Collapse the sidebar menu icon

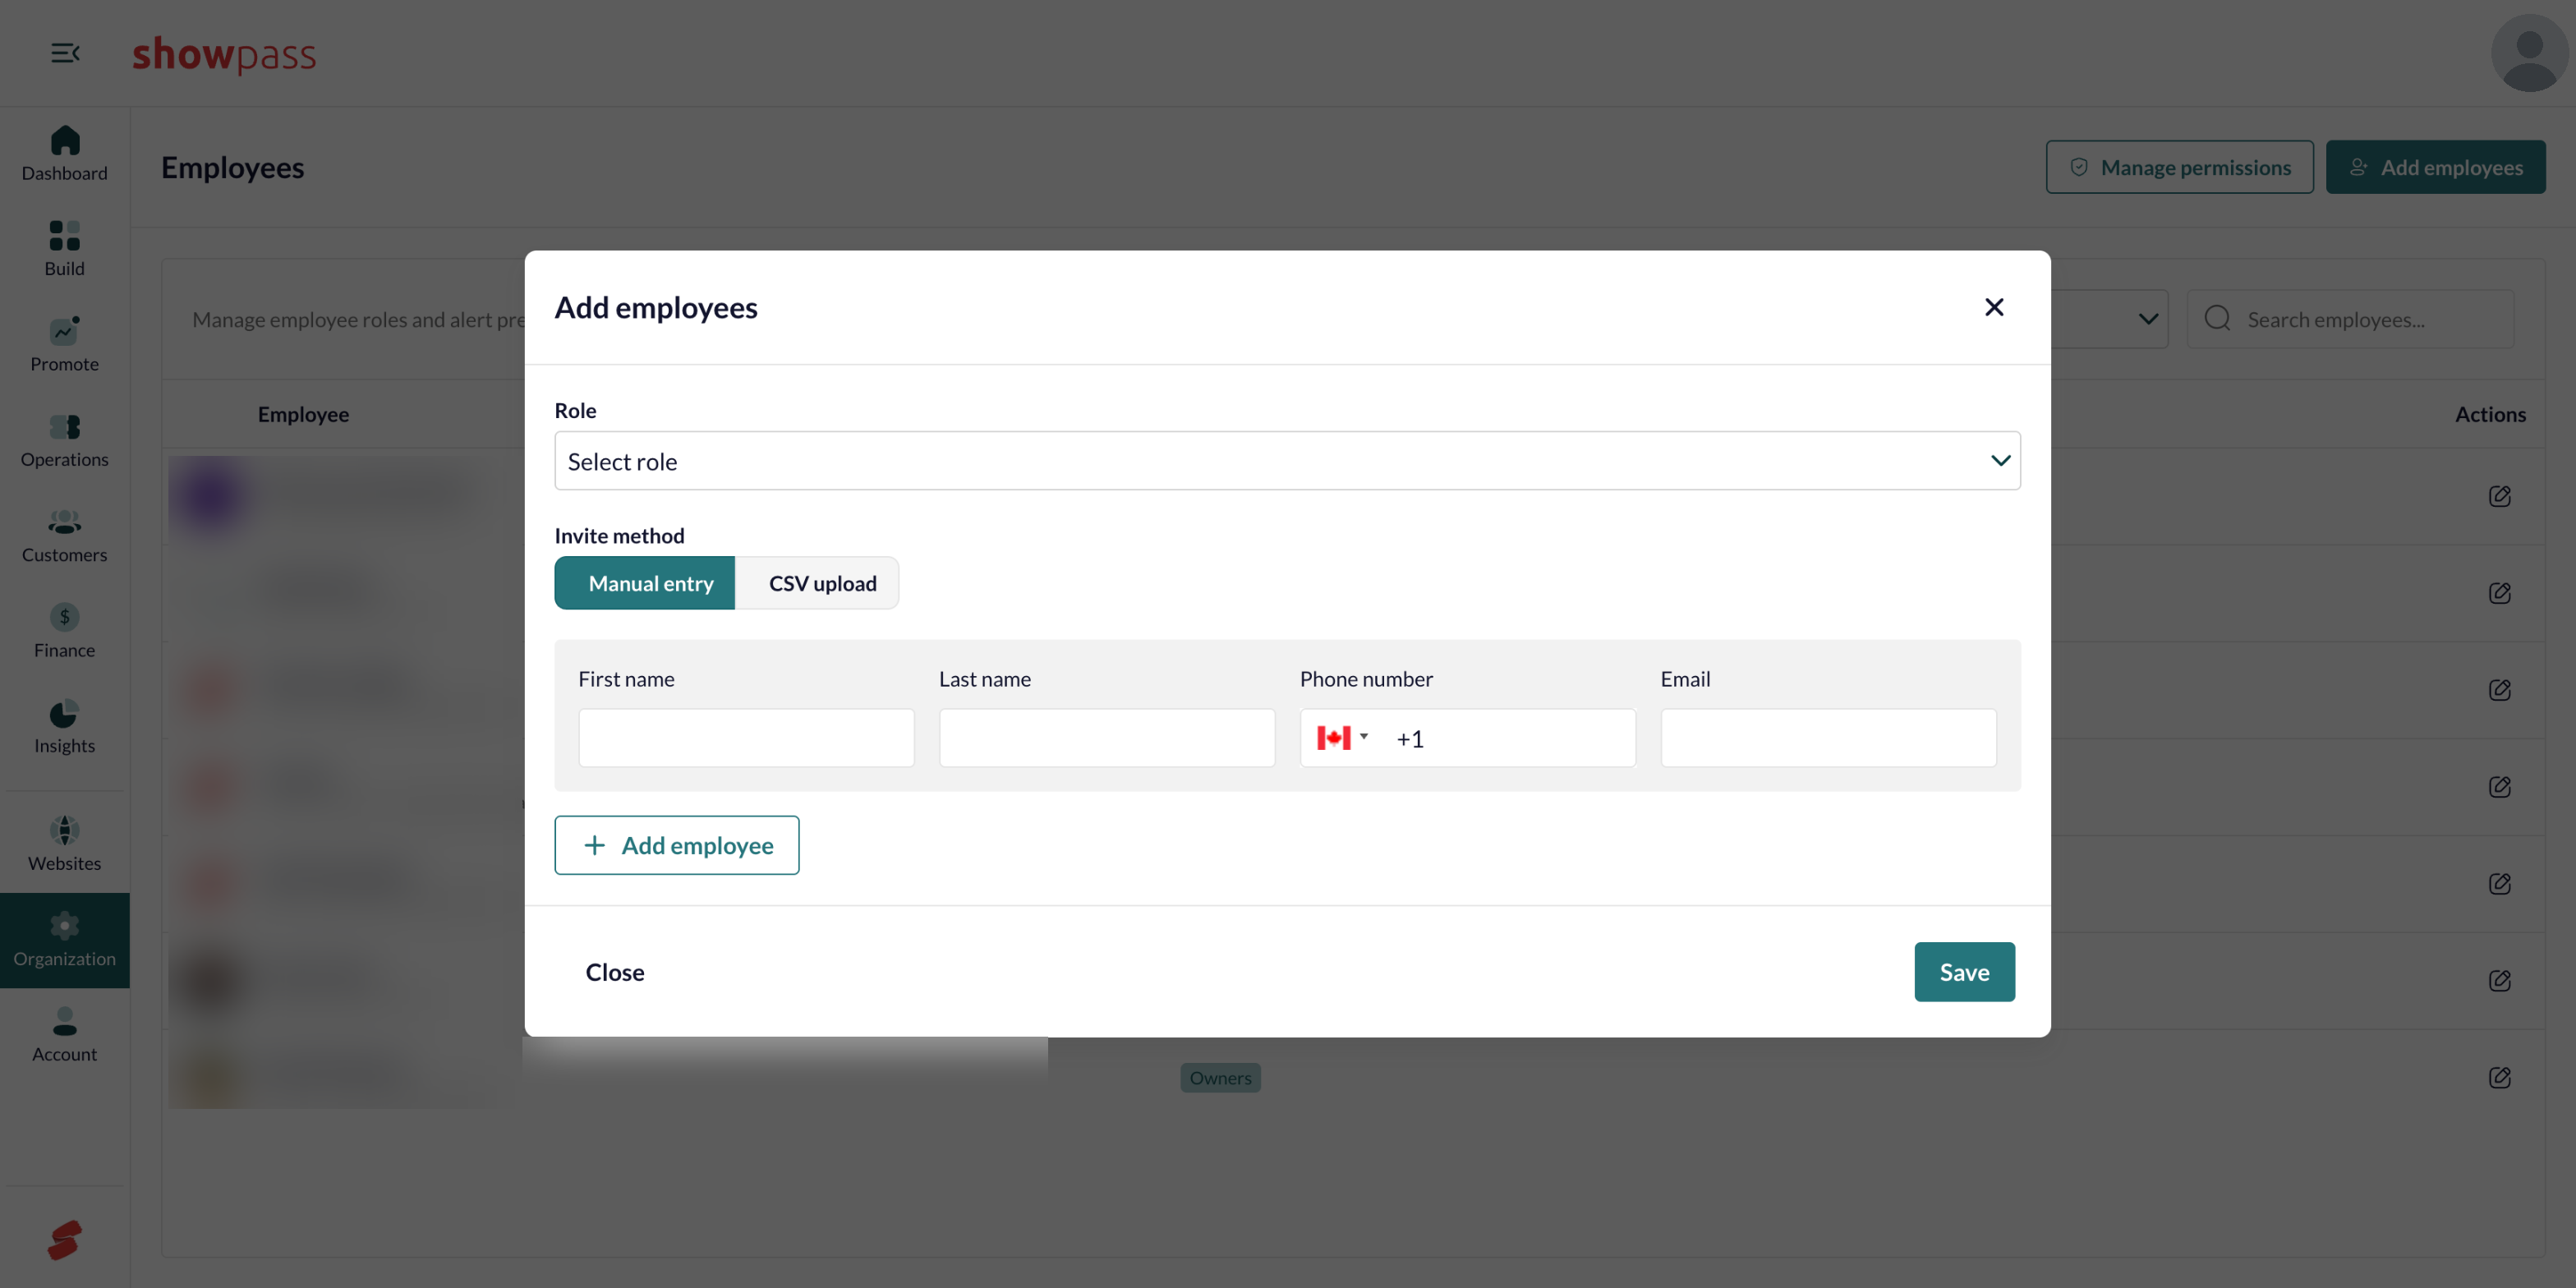pos(65,53)
